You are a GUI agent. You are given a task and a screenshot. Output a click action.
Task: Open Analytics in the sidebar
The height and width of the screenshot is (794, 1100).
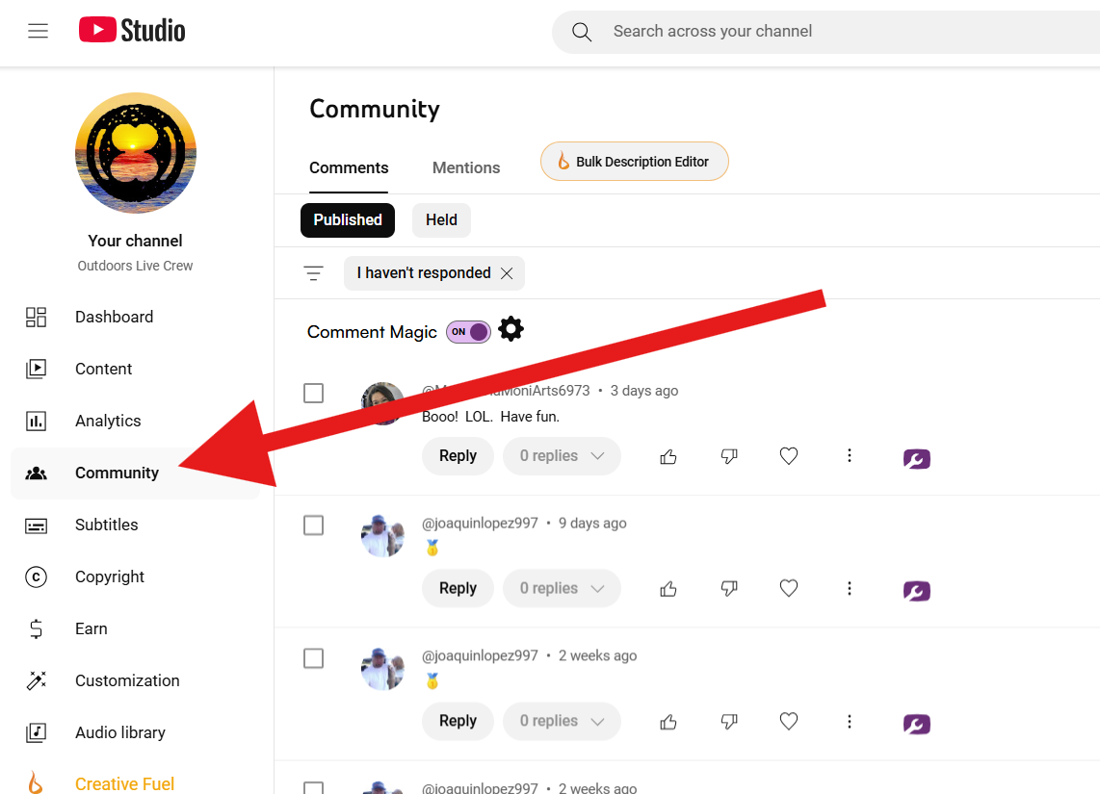pyautogui.click(x=136, y=421)
